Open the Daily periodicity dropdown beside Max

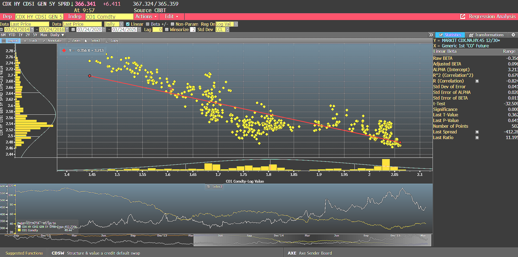coord(57,35)
